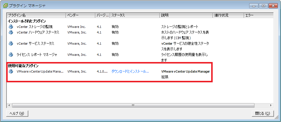Click the 有効 status of サービス ステータス
281x122 pixels.
[x=115, y=44]
